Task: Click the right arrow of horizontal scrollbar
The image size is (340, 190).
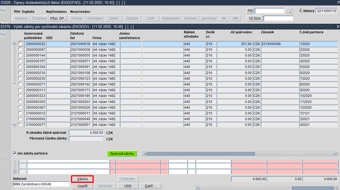Action: 336,154
